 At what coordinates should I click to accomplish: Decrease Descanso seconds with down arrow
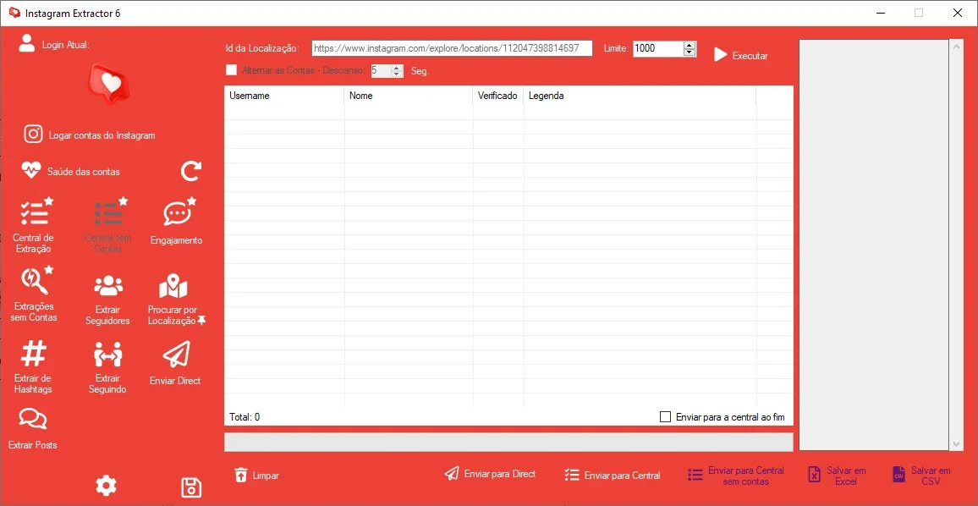pos(398,74)
